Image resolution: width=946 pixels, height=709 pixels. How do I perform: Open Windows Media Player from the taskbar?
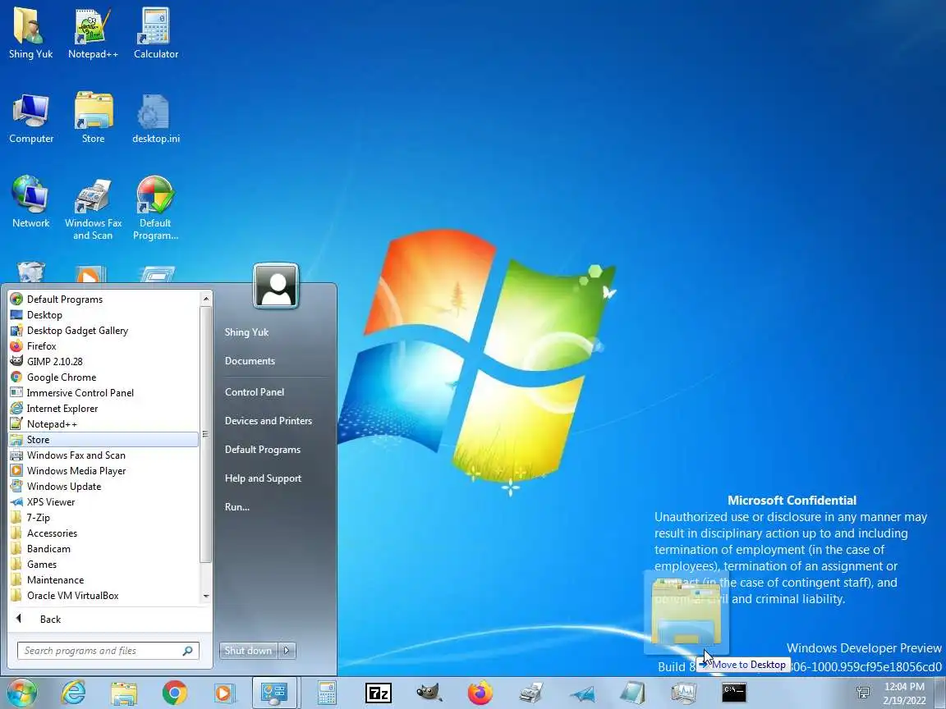coord(223,693)
